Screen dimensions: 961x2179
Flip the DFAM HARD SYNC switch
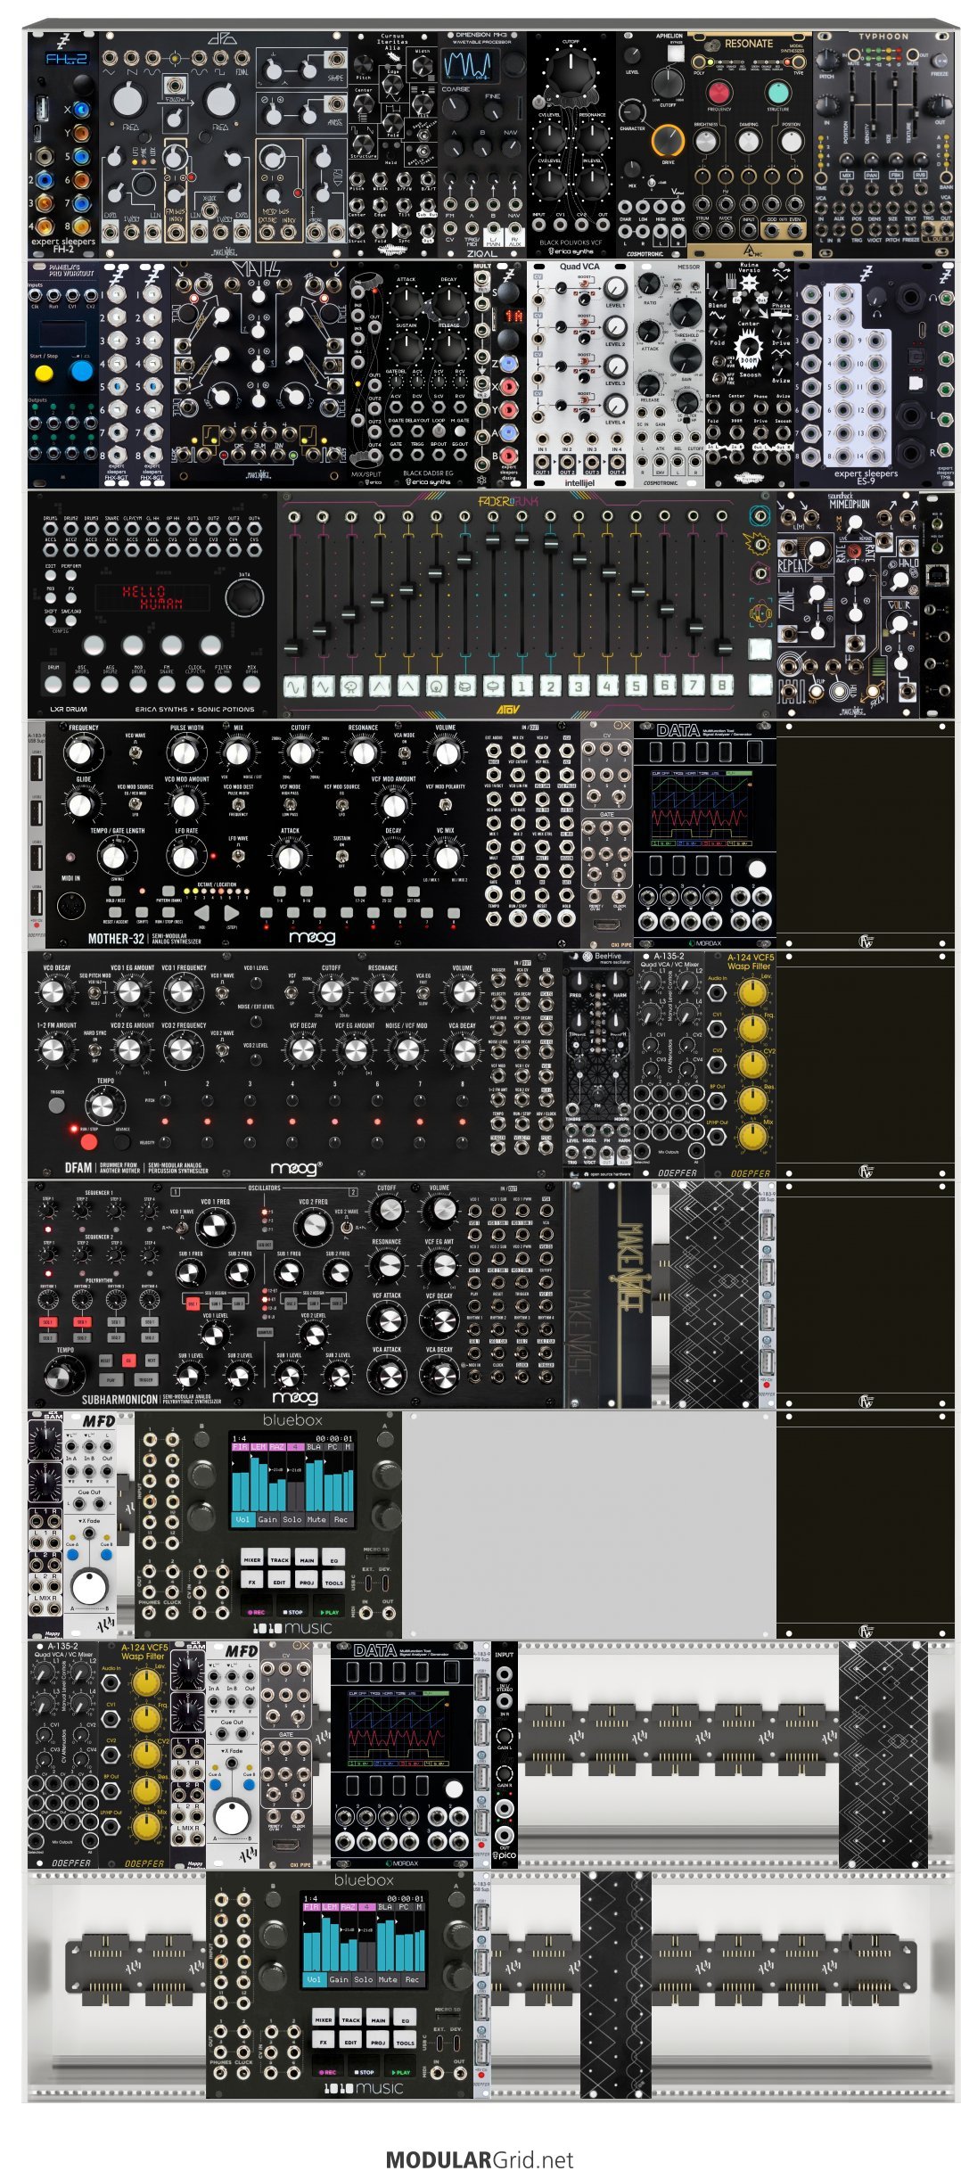(x=94, y=1049)
